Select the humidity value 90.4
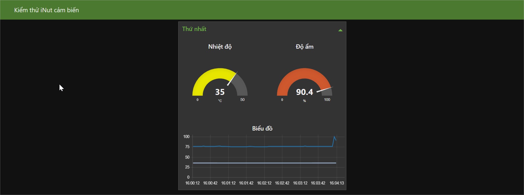The height and width of the screenshot is (195, 524). 304,92
